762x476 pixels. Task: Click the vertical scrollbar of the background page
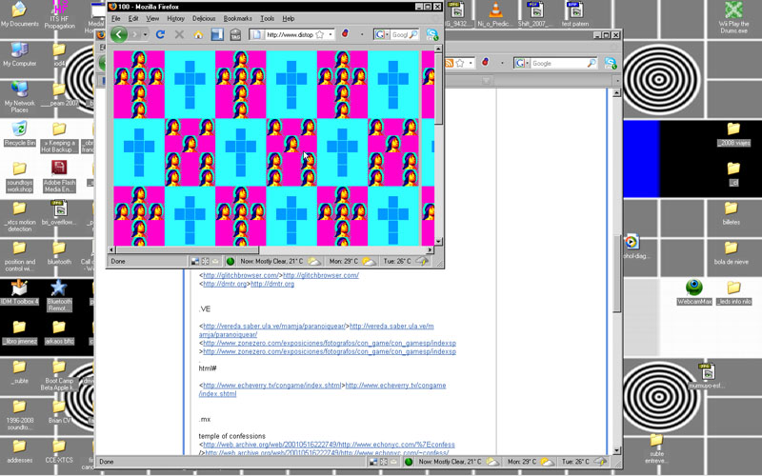click(617, 286)
